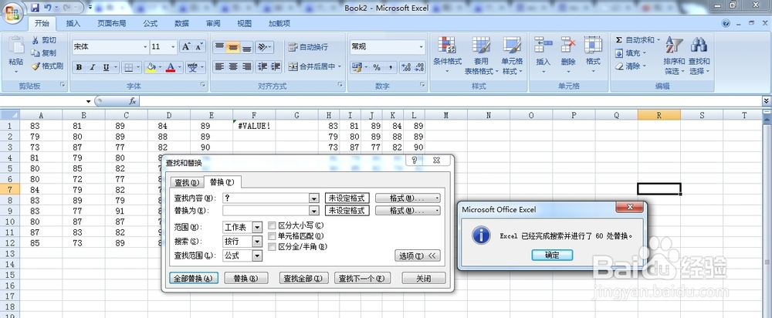Select cell F1 showing #VALUE!
The width and height of the screenshot is (772, 318).
[254, 126]
